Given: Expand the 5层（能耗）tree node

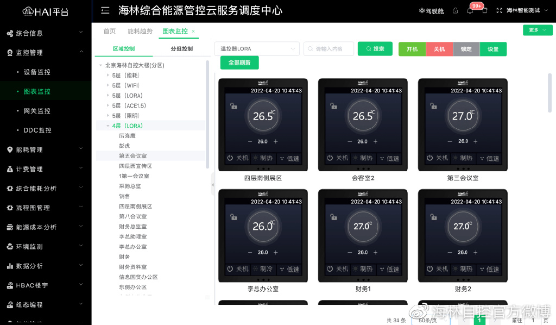Looking at the screenshot, I should 108,75.
